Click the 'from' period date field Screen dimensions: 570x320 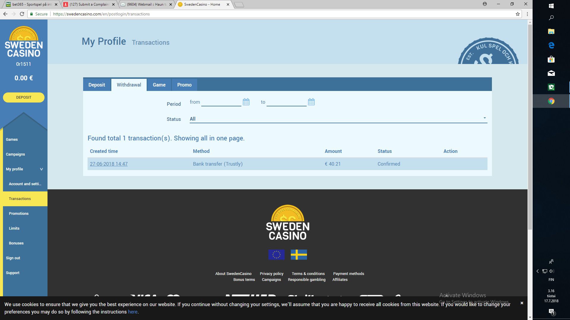point(221,102)
